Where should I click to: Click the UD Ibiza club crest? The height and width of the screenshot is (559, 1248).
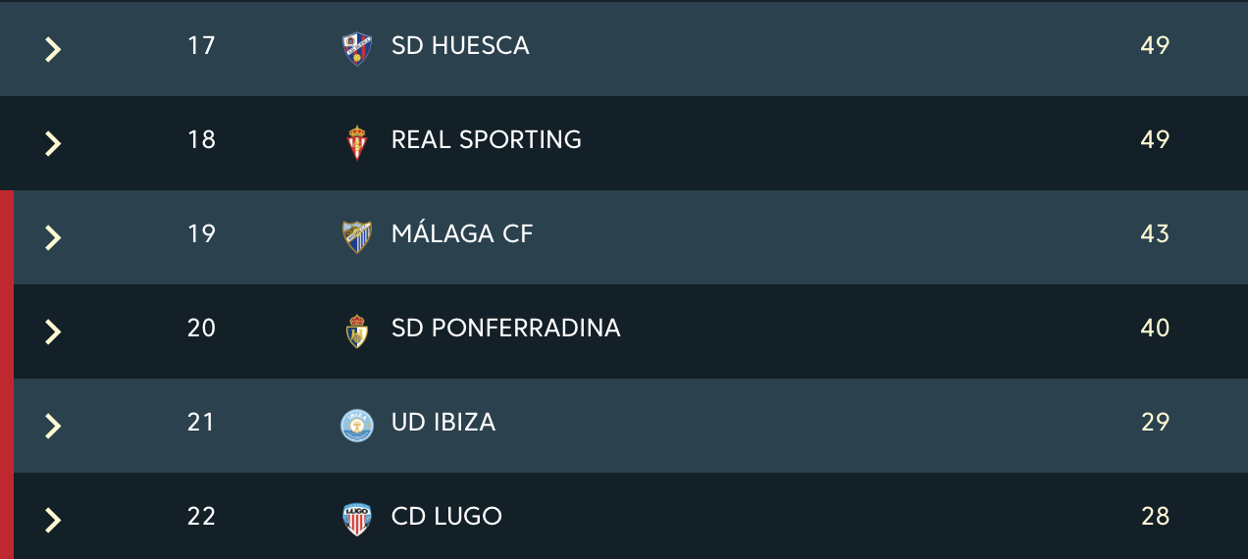357,425
